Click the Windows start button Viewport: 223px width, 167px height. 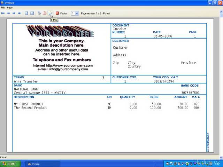pos(10,164)
